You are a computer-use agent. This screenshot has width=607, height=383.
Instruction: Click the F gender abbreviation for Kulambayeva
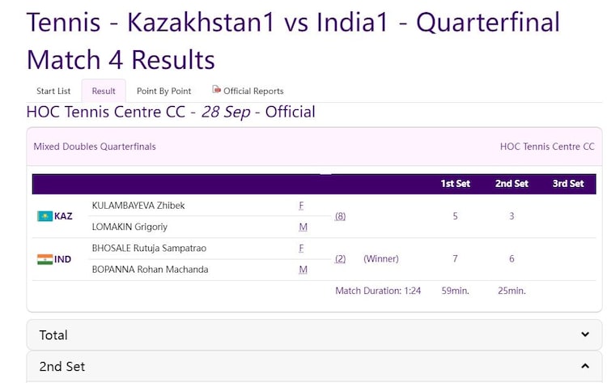[302, 206]
